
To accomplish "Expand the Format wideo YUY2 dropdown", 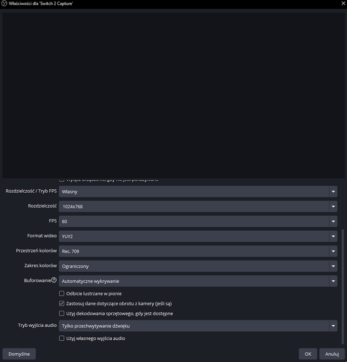I will pos(198,237).
